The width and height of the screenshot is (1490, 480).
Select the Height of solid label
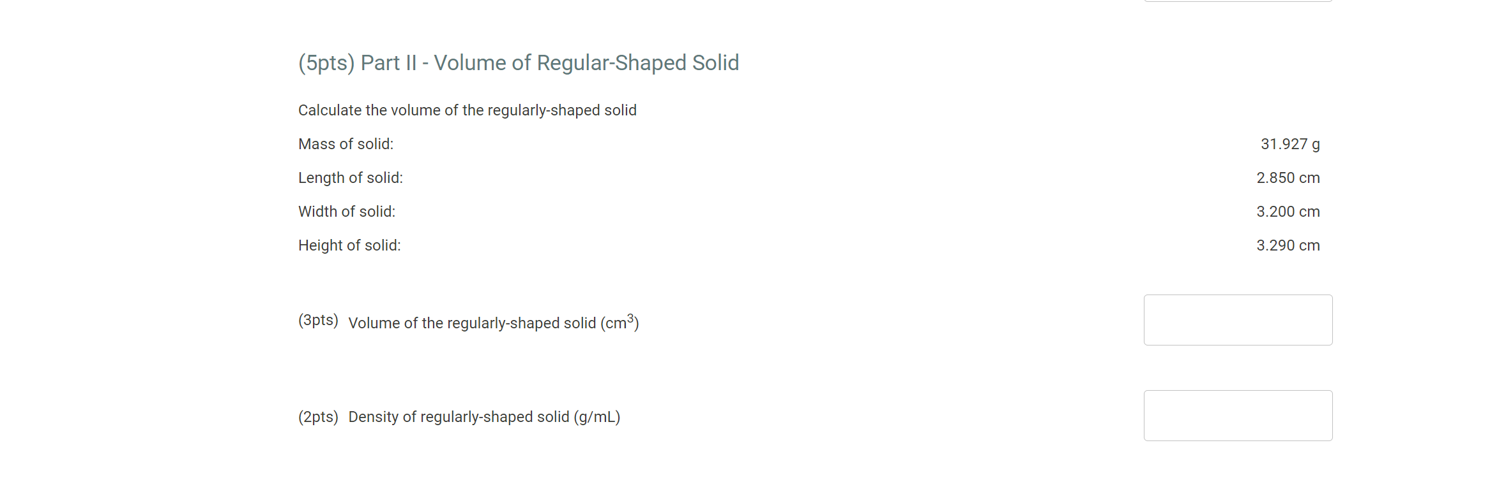click(x=349, y=245)
